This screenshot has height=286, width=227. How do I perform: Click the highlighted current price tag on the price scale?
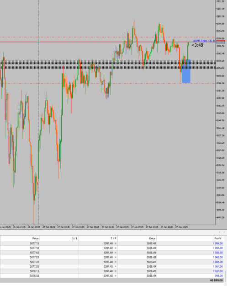221,42
